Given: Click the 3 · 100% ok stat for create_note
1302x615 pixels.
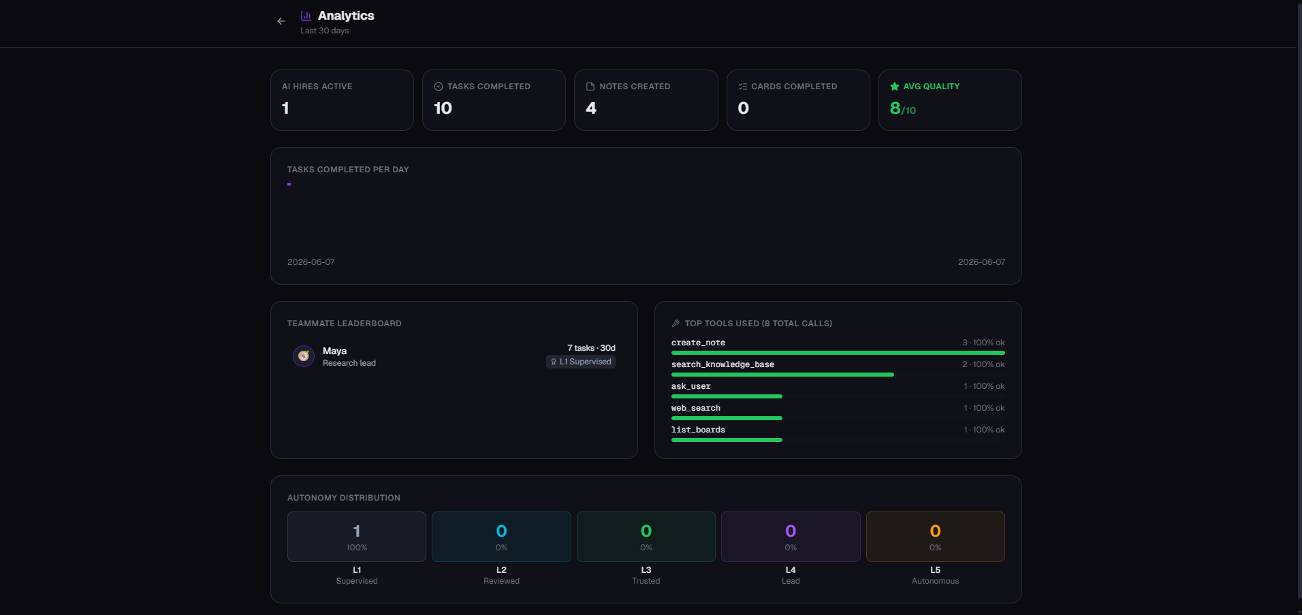Looking at the screenshot, I should tap(983, 343).
